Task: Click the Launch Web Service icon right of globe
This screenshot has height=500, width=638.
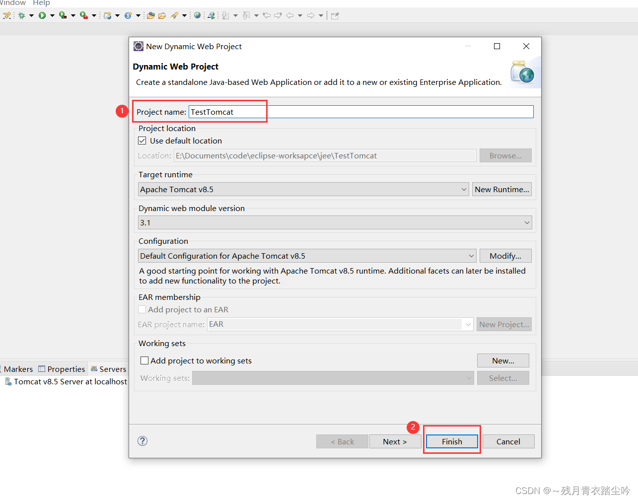Action: [211, 15]
